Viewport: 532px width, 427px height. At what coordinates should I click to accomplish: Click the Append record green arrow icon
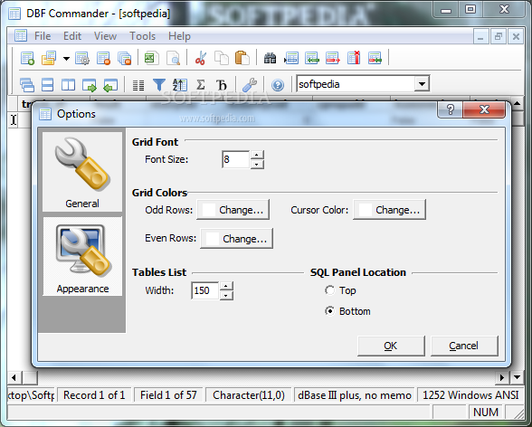click(312, 58)
